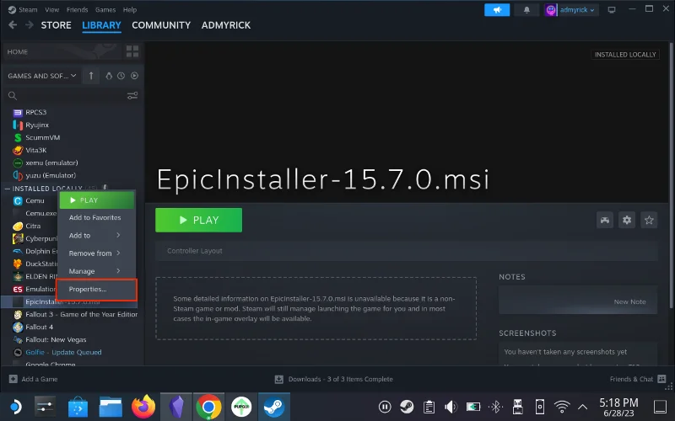Image resolution: width=675 pixels, height=421 pixels.
Task: Switch to Big Picture mode monitor icon
Action: point(611,10)
